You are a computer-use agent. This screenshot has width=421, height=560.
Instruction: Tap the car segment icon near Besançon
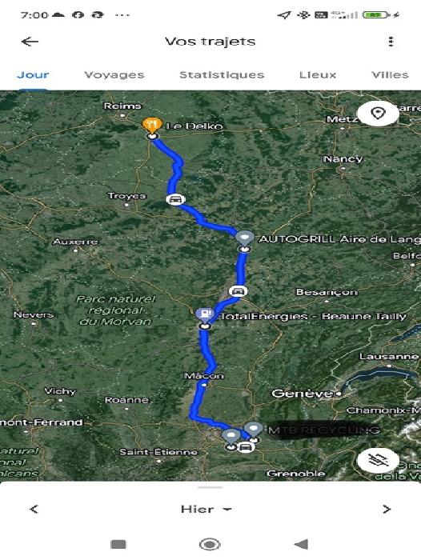point(238,291)
